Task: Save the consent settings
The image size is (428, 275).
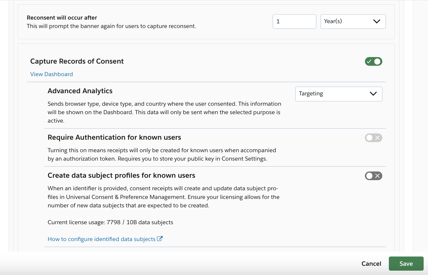Action: pyautogui.click(x=406, y=264)
